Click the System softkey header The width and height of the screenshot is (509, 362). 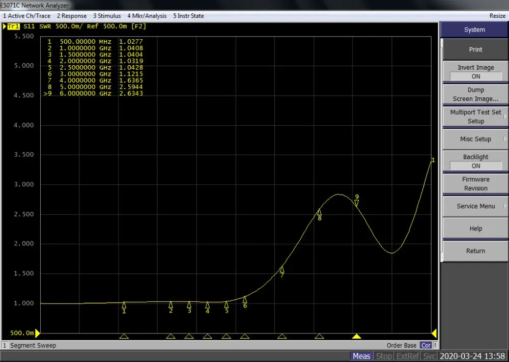point(474,30)
